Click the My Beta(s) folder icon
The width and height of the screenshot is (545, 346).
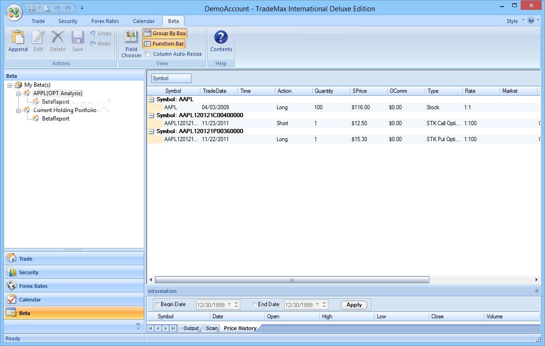click(x=18, y=84)
